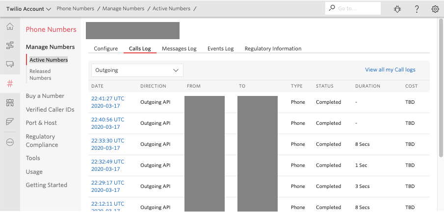
Task: Switch to the Events Log tab
Action: tap(221, 48)
